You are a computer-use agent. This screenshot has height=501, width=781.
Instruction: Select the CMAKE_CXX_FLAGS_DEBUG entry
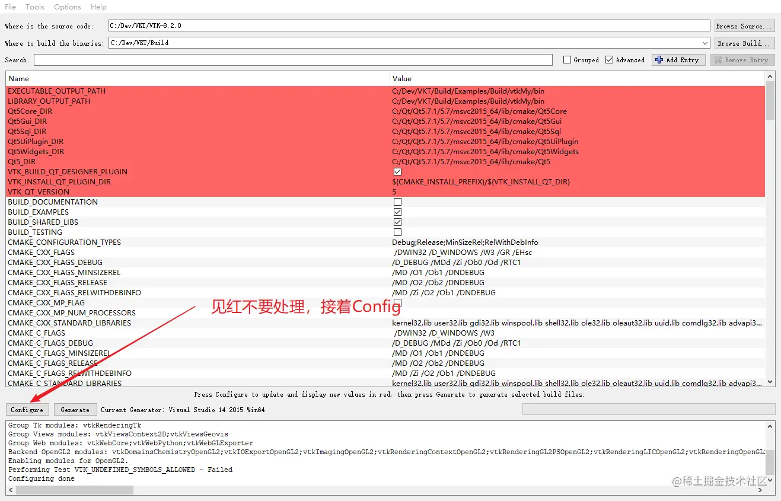55,263
